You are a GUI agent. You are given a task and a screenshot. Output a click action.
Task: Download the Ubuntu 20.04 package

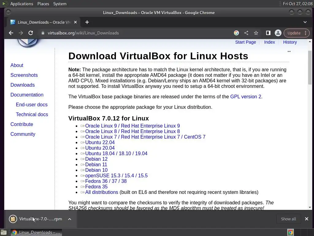(100, 148)
